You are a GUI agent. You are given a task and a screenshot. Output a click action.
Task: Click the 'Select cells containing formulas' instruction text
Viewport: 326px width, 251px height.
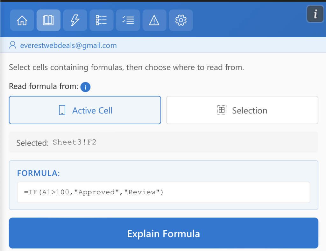[126, 68]
